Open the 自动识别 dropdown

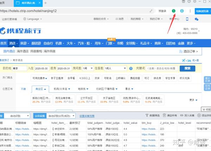17,116
